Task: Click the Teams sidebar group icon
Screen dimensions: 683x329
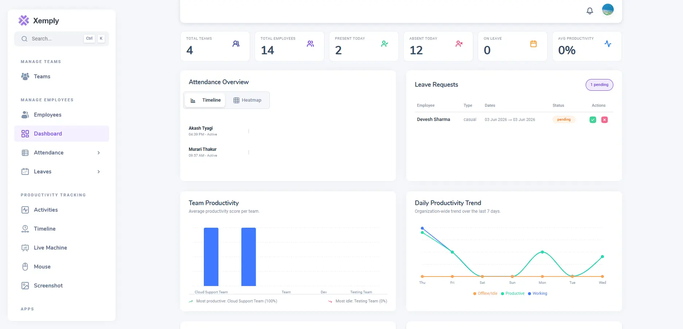Action: pyautogui.click(x=25, y=77)
